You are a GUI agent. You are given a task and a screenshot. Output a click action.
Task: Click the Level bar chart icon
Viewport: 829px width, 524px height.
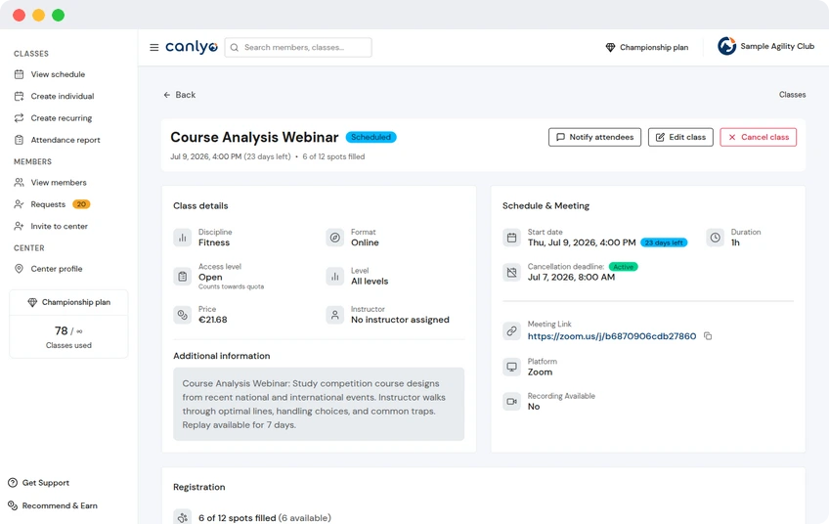click(334, 276)
